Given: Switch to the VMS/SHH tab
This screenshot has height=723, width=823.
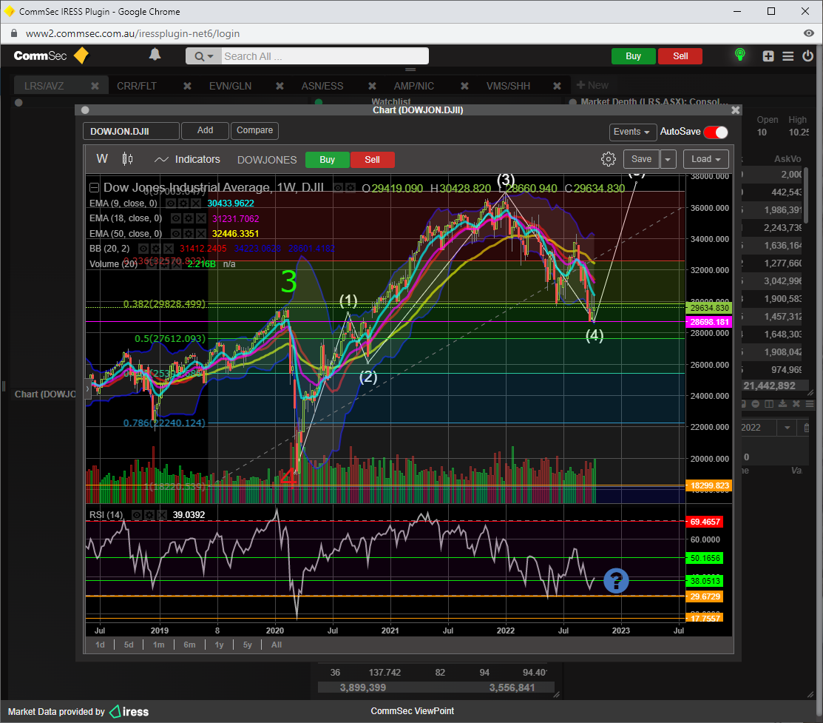Looking at the screenshot, I should click(x=508, y=86).
